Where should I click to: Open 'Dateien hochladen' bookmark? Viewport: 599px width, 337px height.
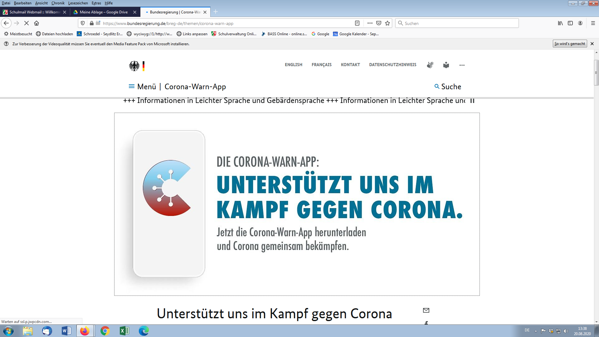point(55,34)
